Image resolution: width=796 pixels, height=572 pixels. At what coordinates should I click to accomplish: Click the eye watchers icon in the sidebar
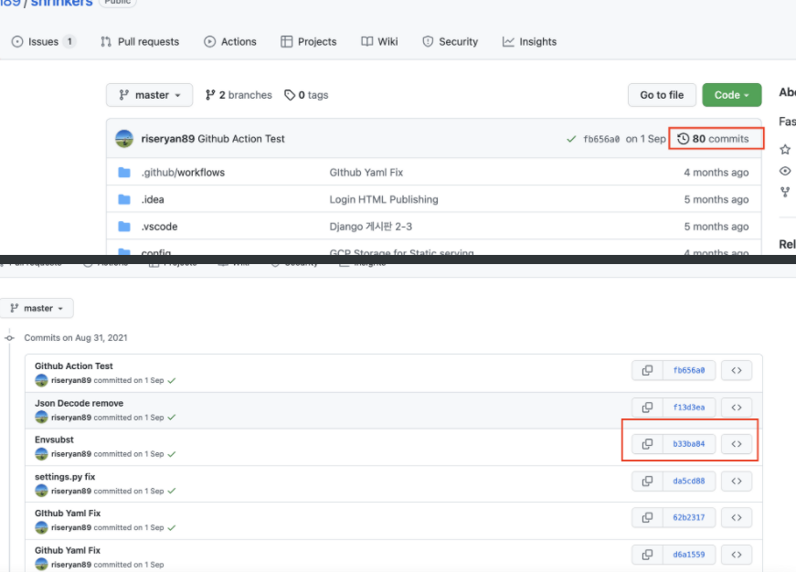click(x=785, y=171)
